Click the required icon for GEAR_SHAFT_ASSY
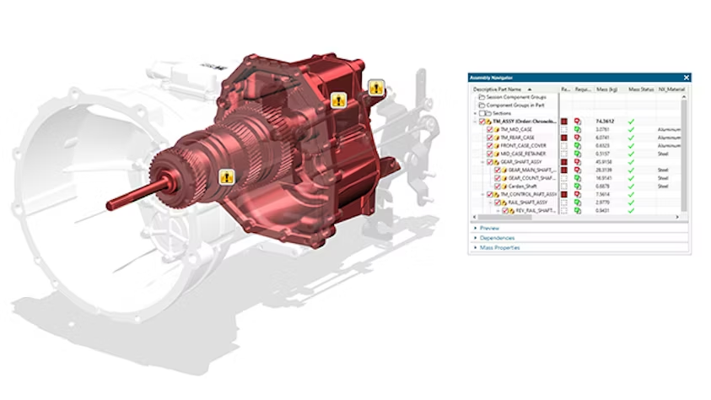 (578, 161)
